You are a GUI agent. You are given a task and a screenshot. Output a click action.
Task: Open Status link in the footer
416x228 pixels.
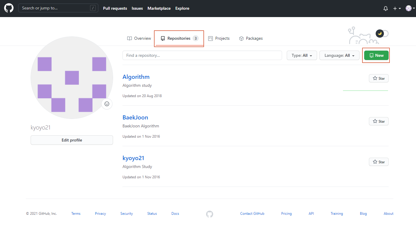coord(152,214)
